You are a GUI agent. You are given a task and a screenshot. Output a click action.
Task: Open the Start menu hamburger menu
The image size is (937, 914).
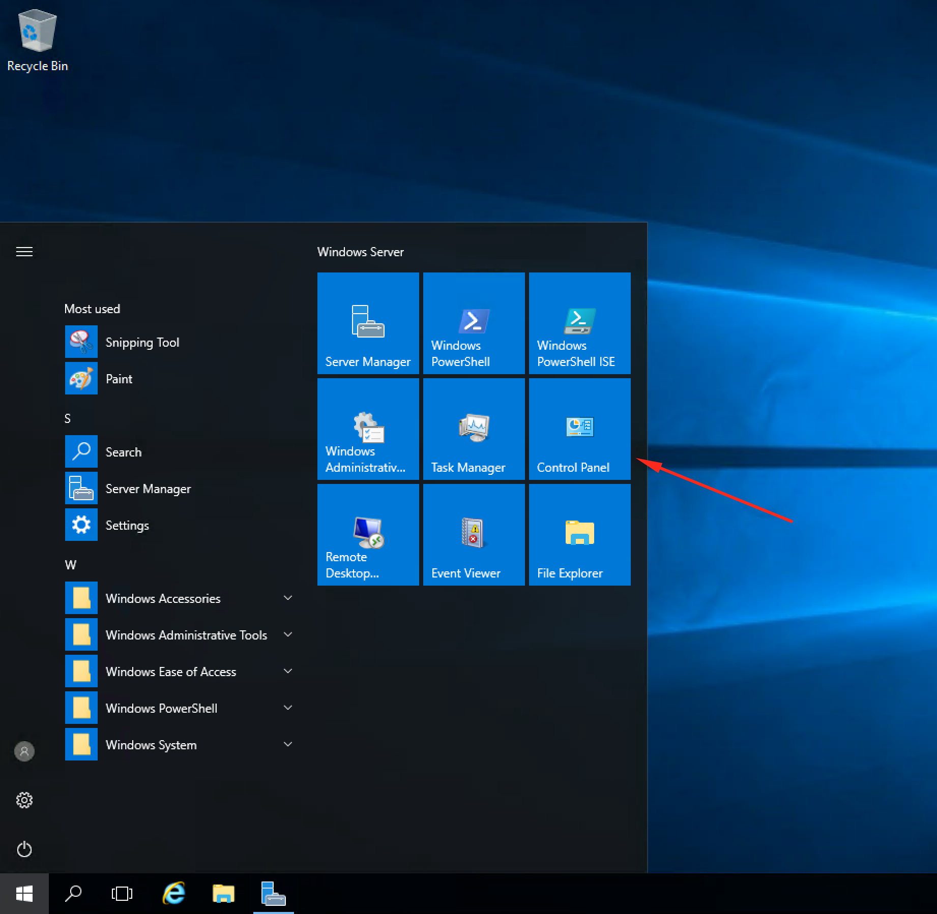24,251
